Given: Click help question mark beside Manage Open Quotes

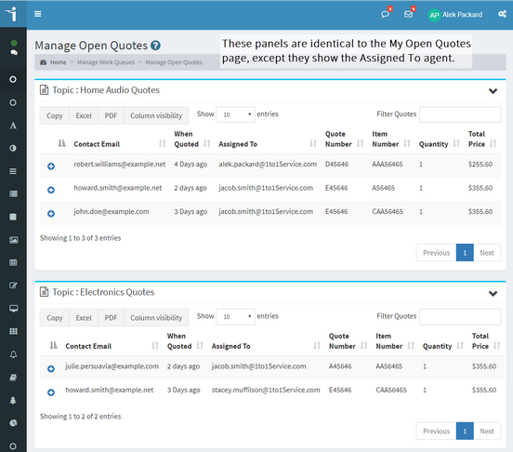Looking at the screenshot, I should pos(155,46).
